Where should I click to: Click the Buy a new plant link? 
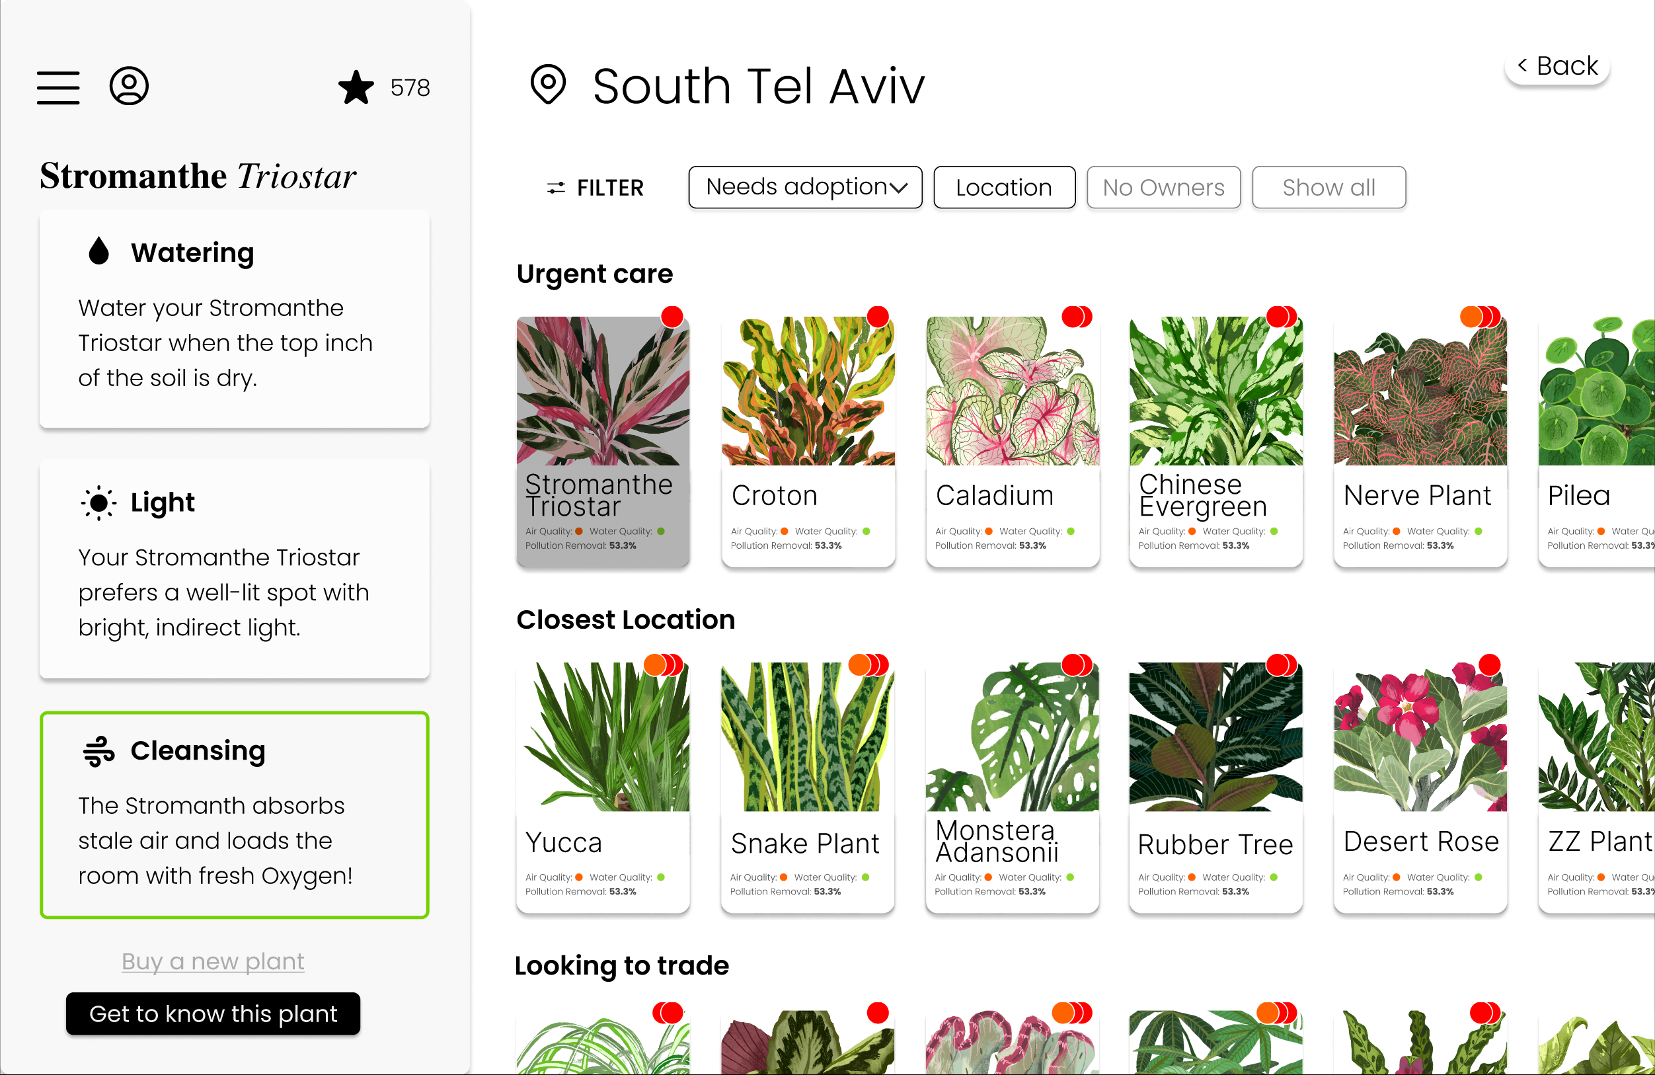213,961
